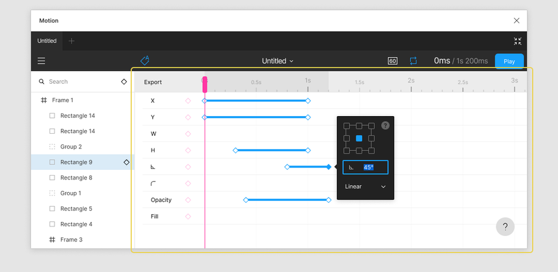Click the collapse window icon
This screenshot has height=272, width=558.
coord(517,41)
